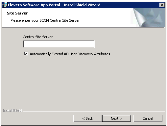This screenshot has width=167, height=126.
Task: Click the page-curl banner graphic
Action: (148, 18)
